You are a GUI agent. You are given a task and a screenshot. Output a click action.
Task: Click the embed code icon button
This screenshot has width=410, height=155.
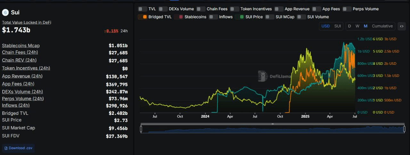[x=401, y=26]
